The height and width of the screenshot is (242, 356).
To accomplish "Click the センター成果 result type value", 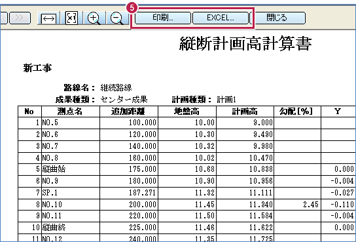I will [124, 100].
